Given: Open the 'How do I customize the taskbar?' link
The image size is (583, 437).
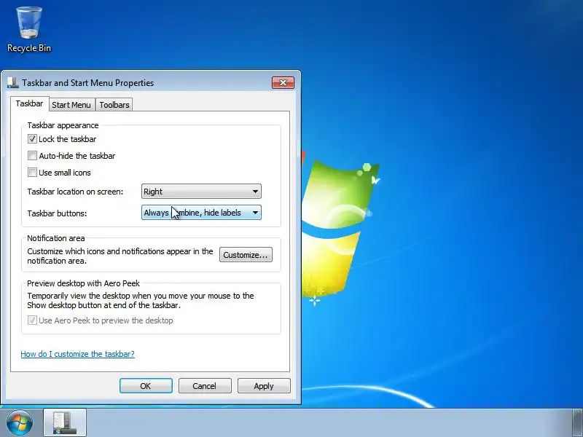Looking at the screenshot, I should [x=78, y=354].
